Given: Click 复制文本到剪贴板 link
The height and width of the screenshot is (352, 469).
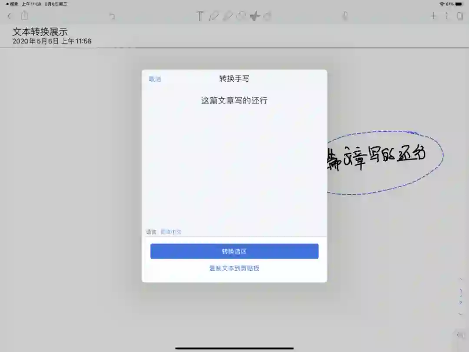Looking at the screenshot, I should [x=234, y=268].
